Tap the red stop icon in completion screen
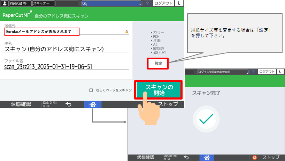This screenshot has width=285, height=161. (x=255, y=158)
